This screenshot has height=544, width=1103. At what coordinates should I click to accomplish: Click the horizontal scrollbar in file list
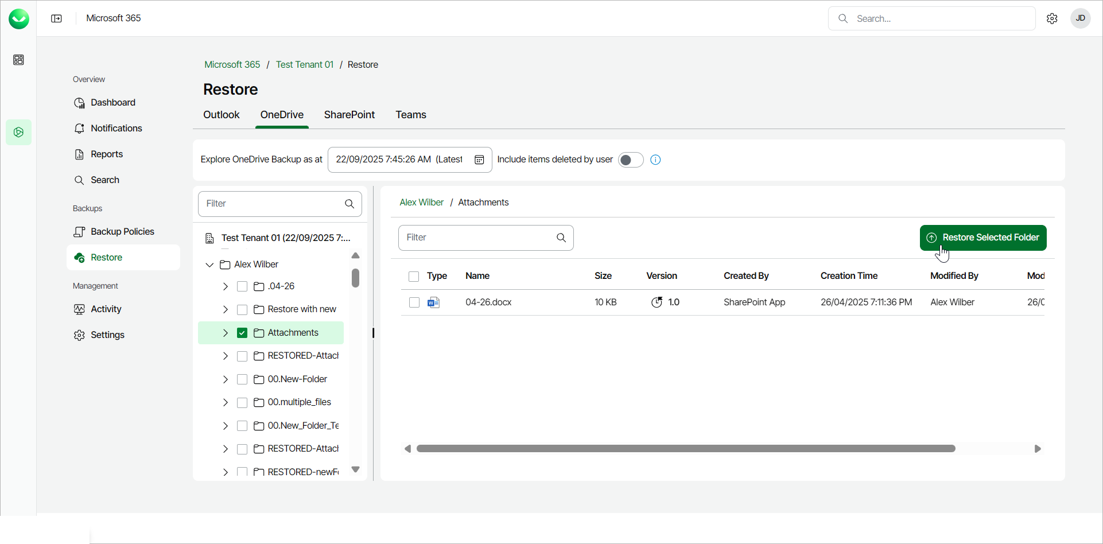click(x=685, y=449)
